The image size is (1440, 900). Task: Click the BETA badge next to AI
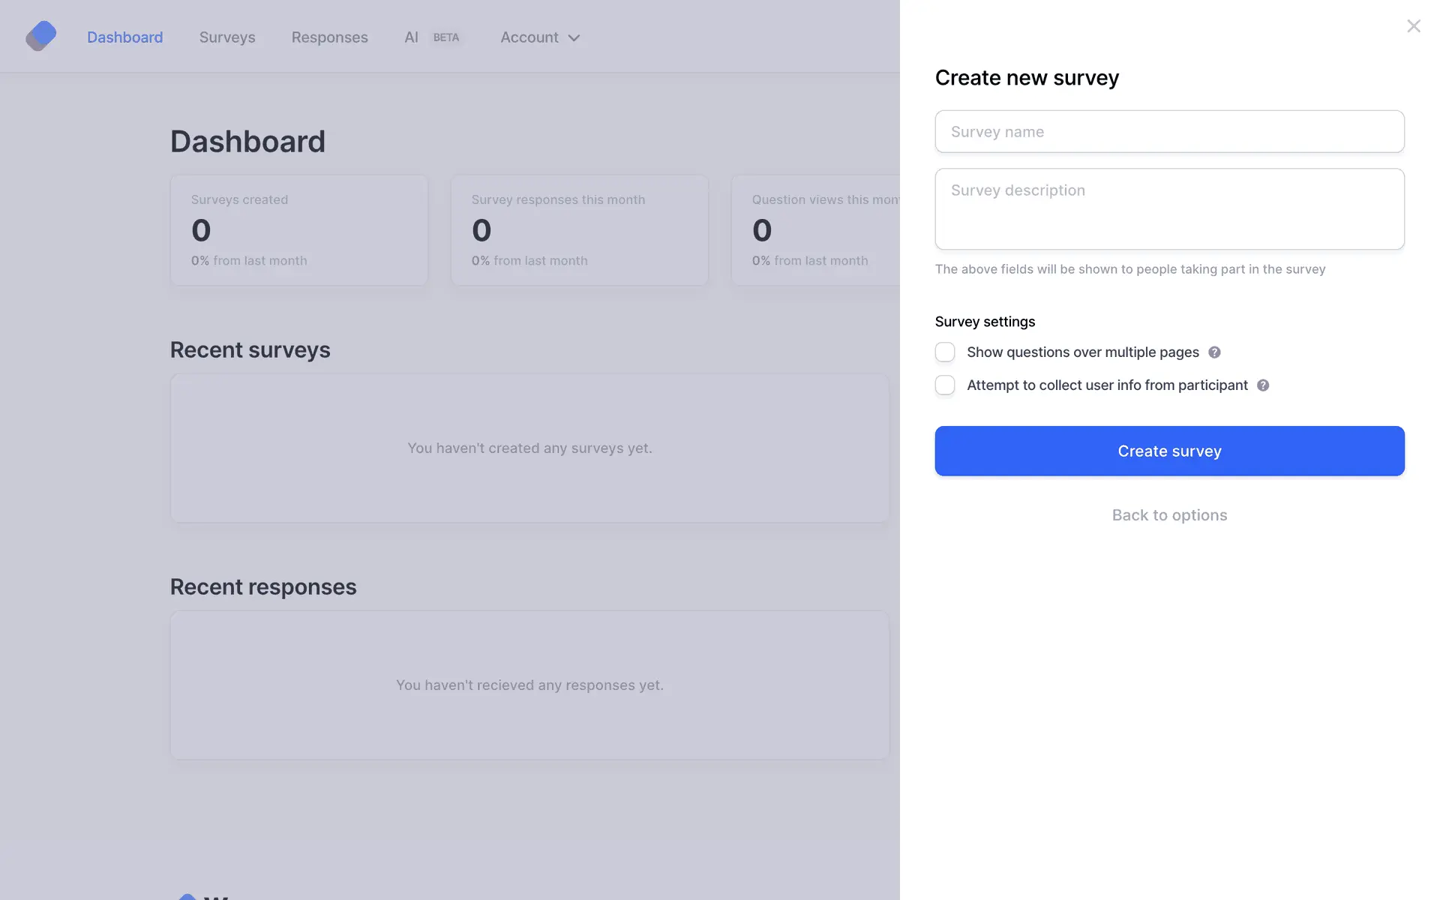coord(446,37)
